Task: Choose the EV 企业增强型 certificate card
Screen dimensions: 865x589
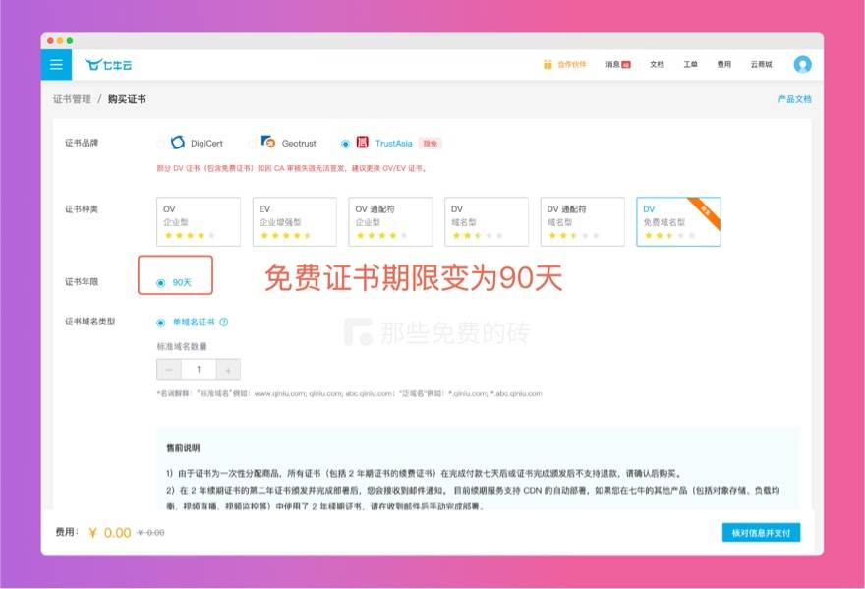Action: coord(295,221)
